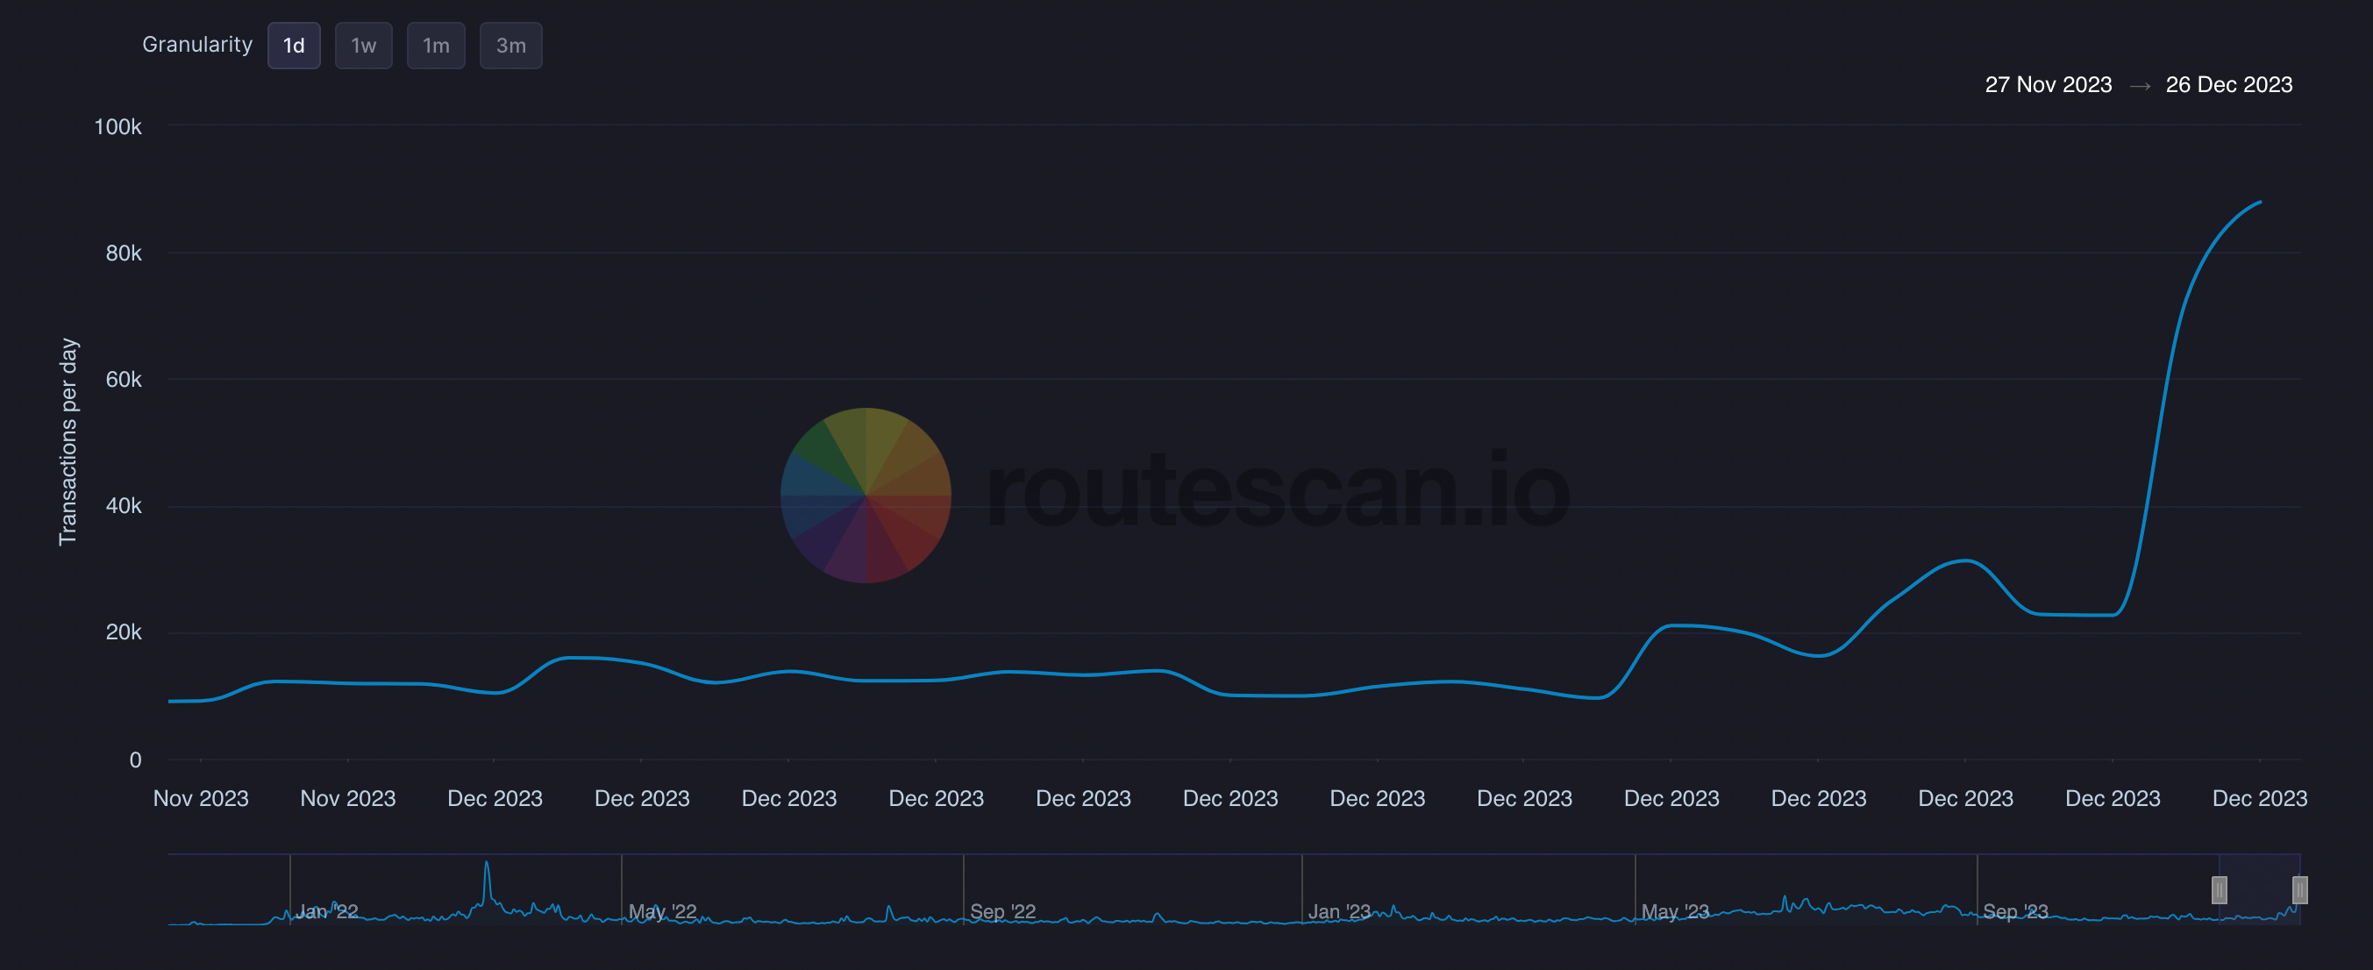Click the Jan '22 marker in mini timeline
Image resolution: width=2373 pixels, height=970 pixels.
pos(329,910)
